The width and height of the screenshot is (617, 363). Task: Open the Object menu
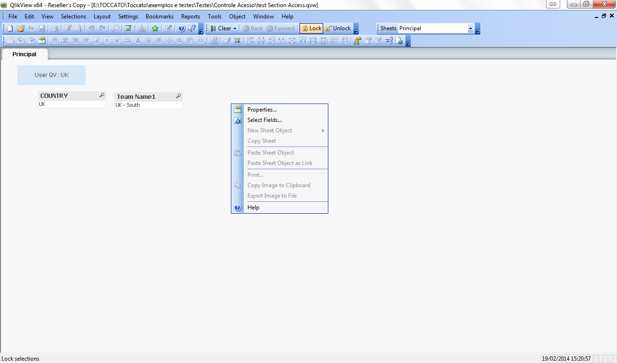(238, 16)
